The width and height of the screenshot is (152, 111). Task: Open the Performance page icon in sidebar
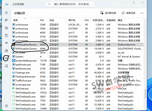[x=7, y=28]
